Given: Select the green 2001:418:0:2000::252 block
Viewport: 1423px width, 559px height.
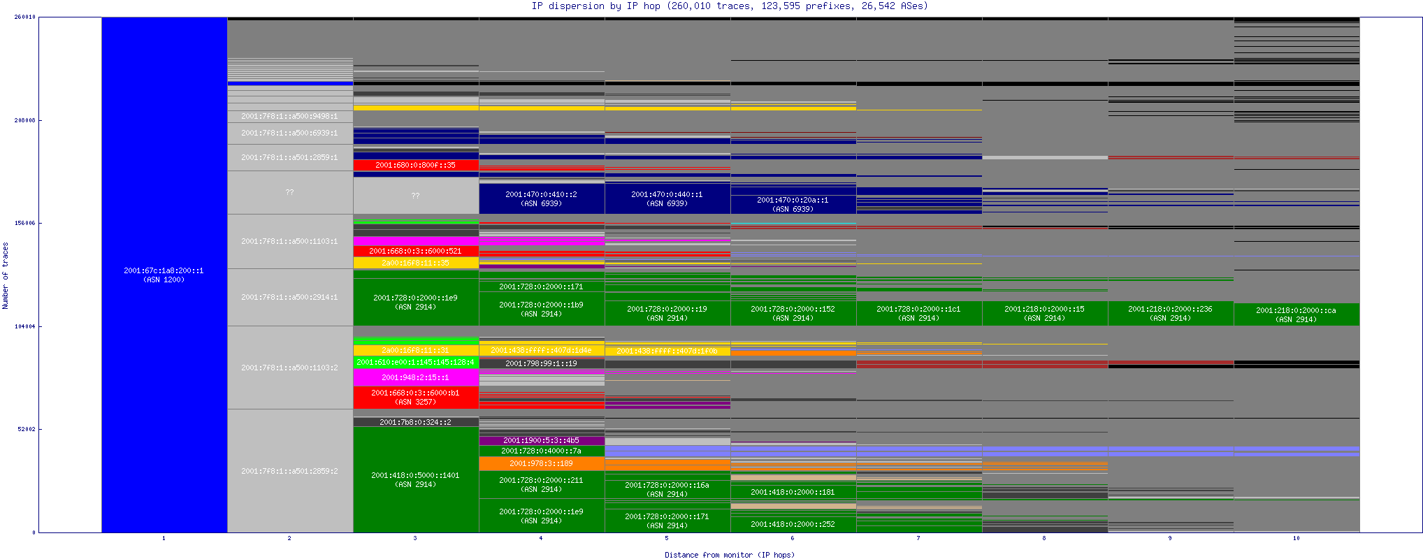Looking at the screenshot, I should point(793,524).
